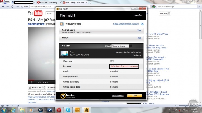202x113 pixels.
Task: Click the browser Forward arrow
Action: (8, 6)
